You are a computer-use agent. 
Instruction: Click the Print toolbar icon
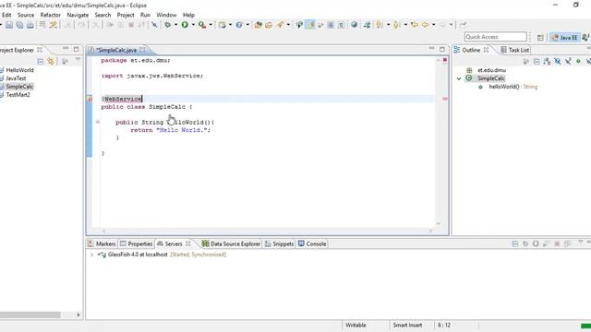click(30, 25)
